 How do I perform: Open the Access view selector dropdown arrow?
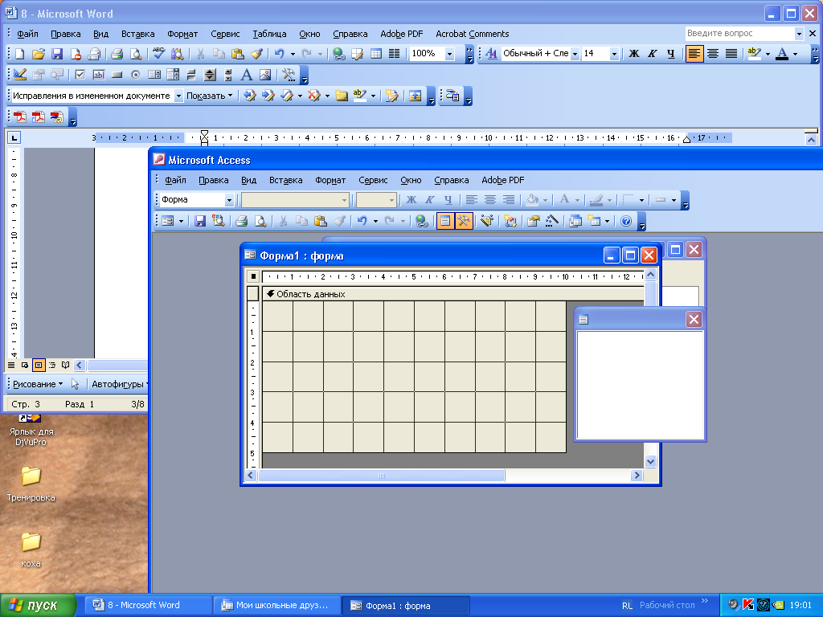coord(181,221)
